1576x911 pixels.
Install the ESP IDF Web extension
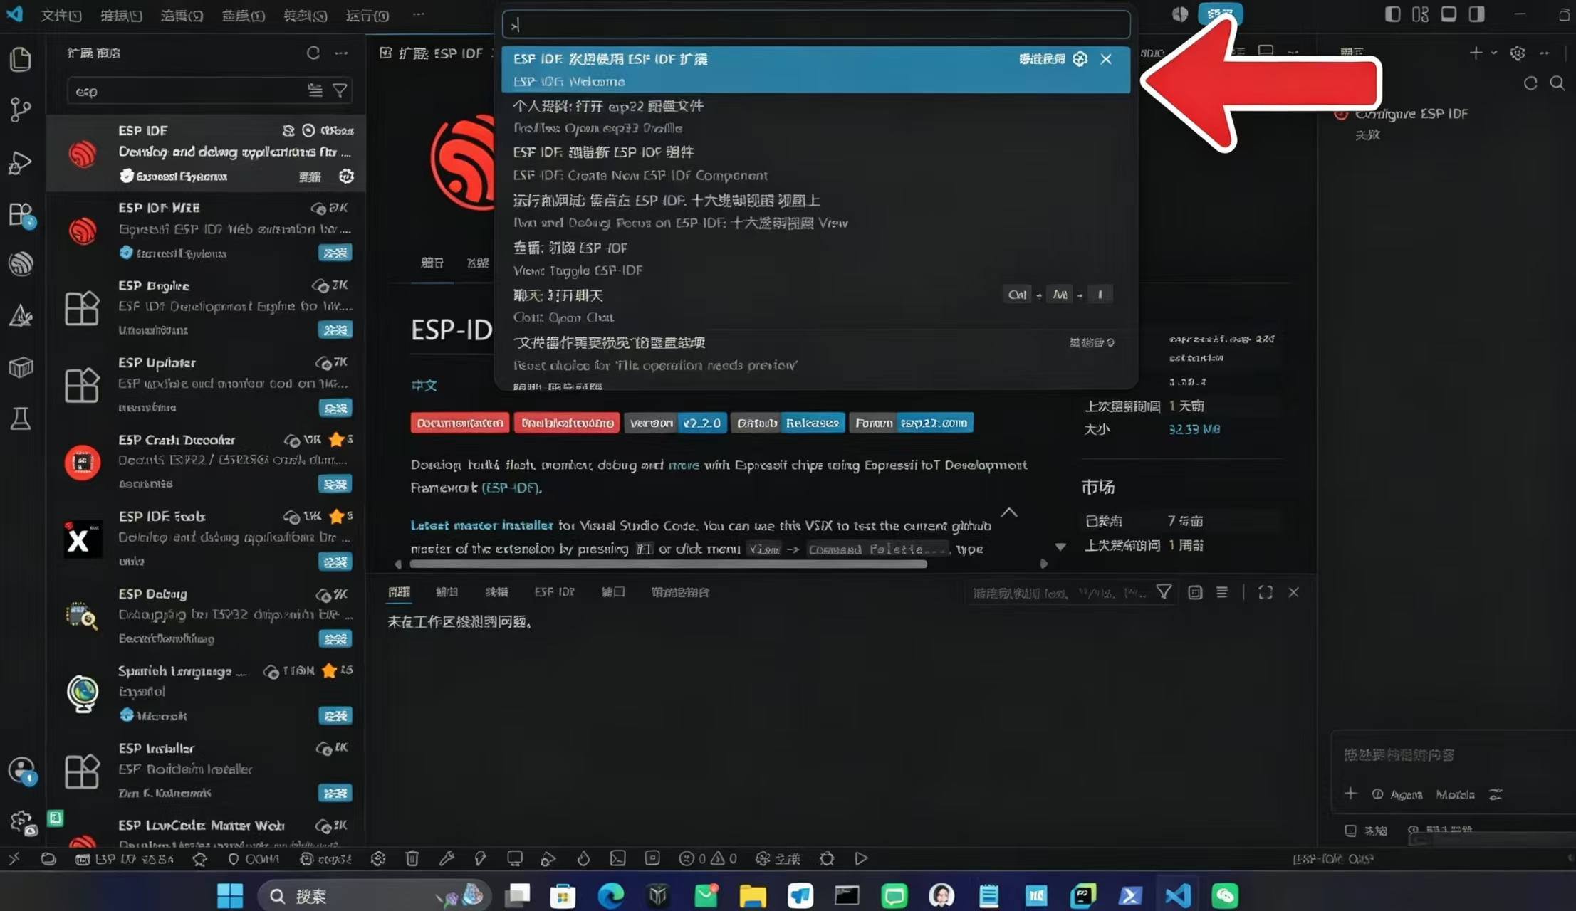pyautogui.click(x=335, y=253)
